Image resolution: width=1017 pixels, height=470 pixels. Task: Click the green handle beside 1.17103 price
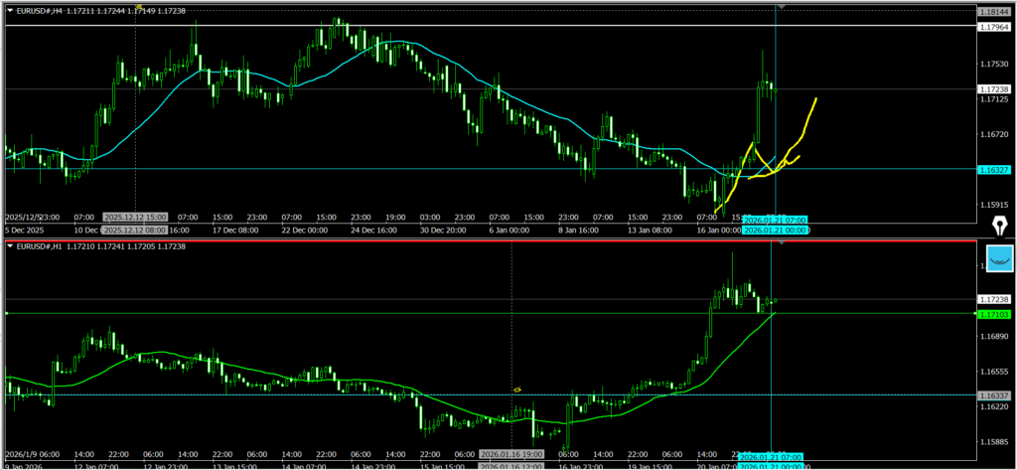(x=7, y=314)
